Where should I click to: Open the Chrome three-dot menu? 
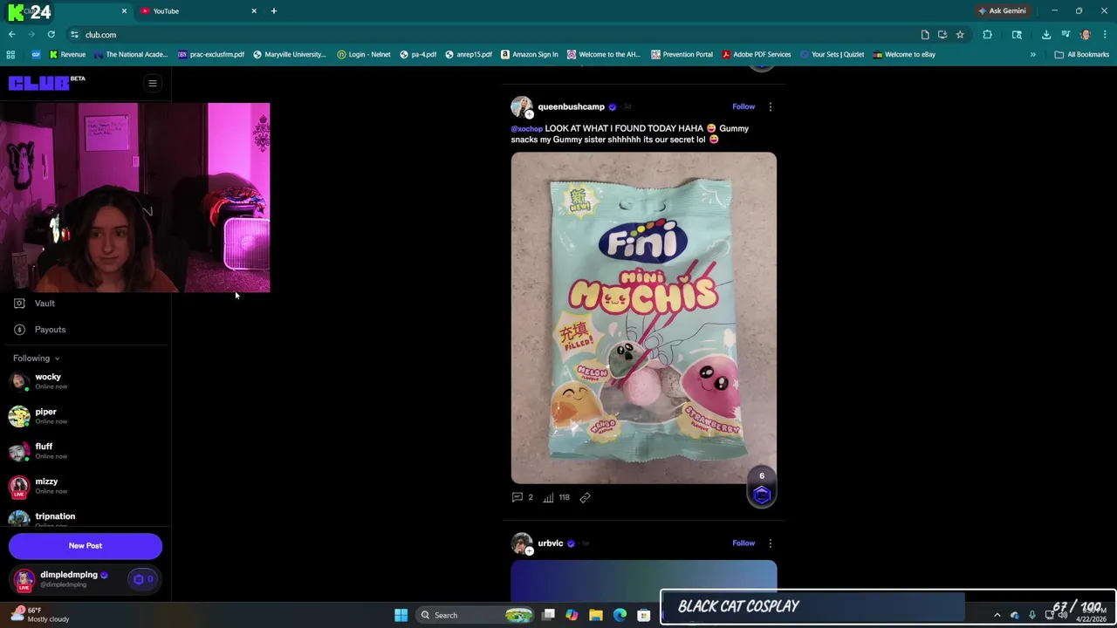pos(1105,35)
